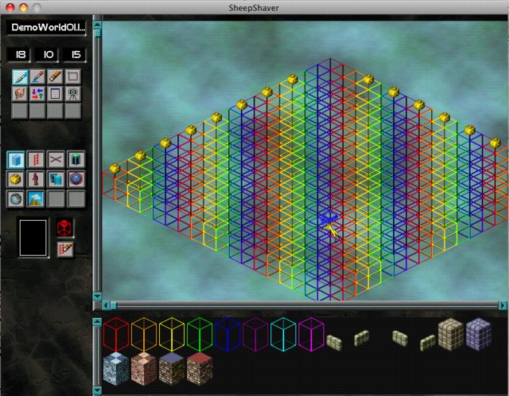
Task: Click the ladder and pencil edit icon
Action: tap(65, 249)
